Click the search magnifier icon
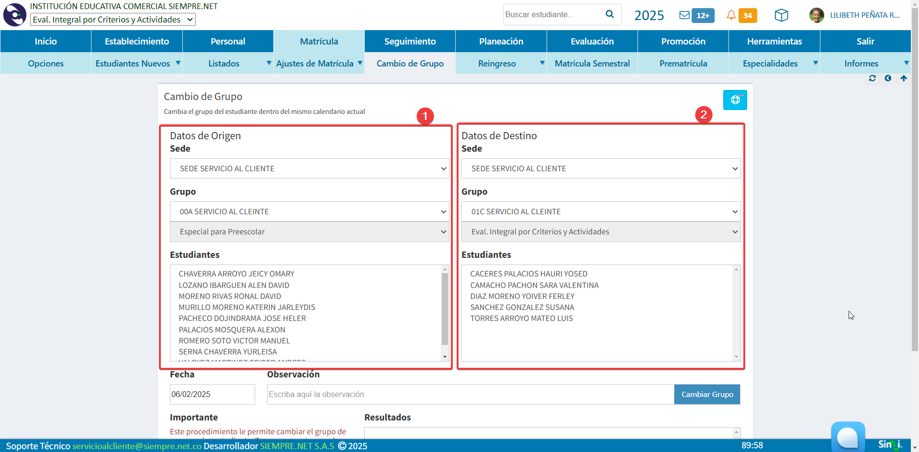This screenshot has width=919, height=452. [x=609, y=14]
